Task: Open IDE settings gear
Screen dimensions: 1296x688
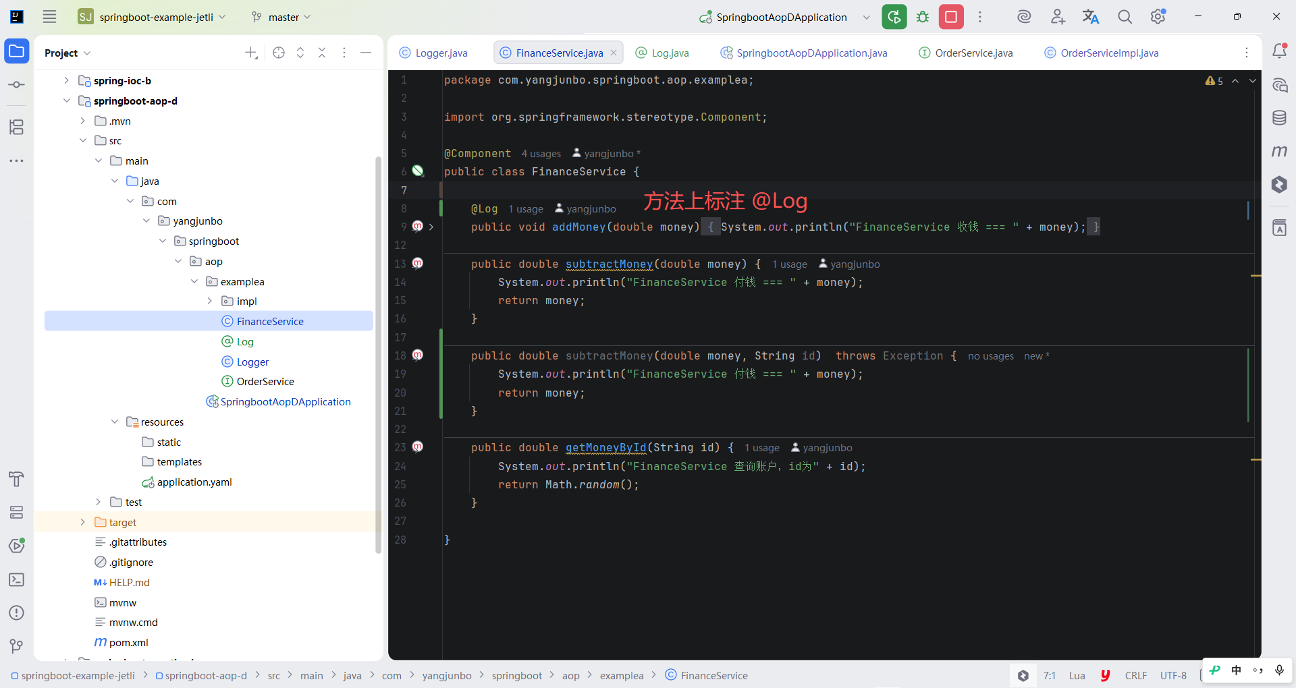Action: [1158, 17]
